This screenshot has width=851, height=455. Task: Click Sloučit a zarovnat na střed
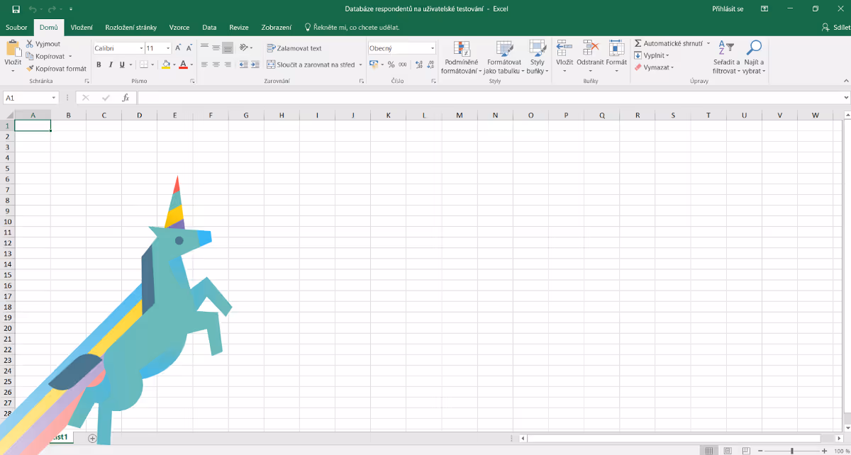click(311, 64)
